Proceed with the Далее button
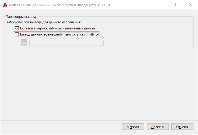Screen dimensions: 198x135 coord(158,127)
